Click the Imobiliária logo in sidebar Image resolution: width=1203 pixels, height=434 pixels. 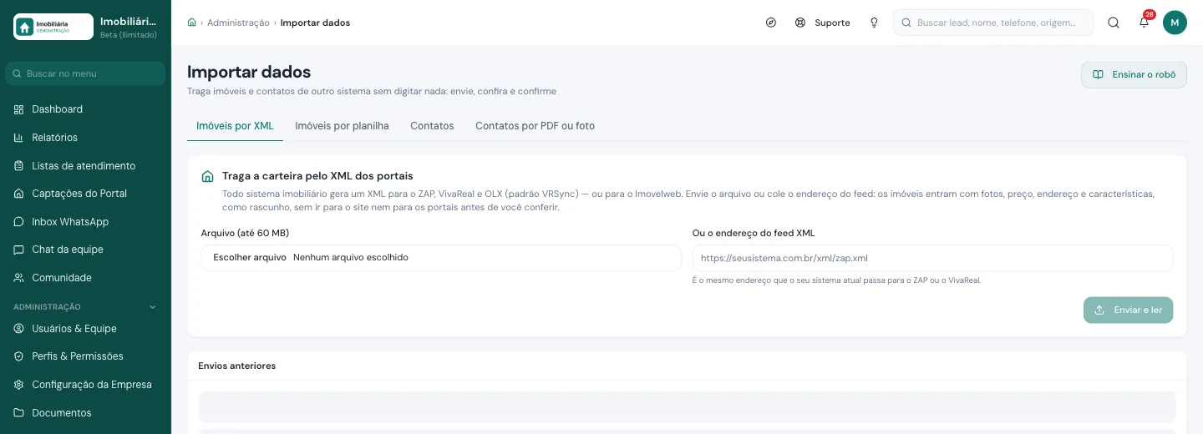pos(53,27)
